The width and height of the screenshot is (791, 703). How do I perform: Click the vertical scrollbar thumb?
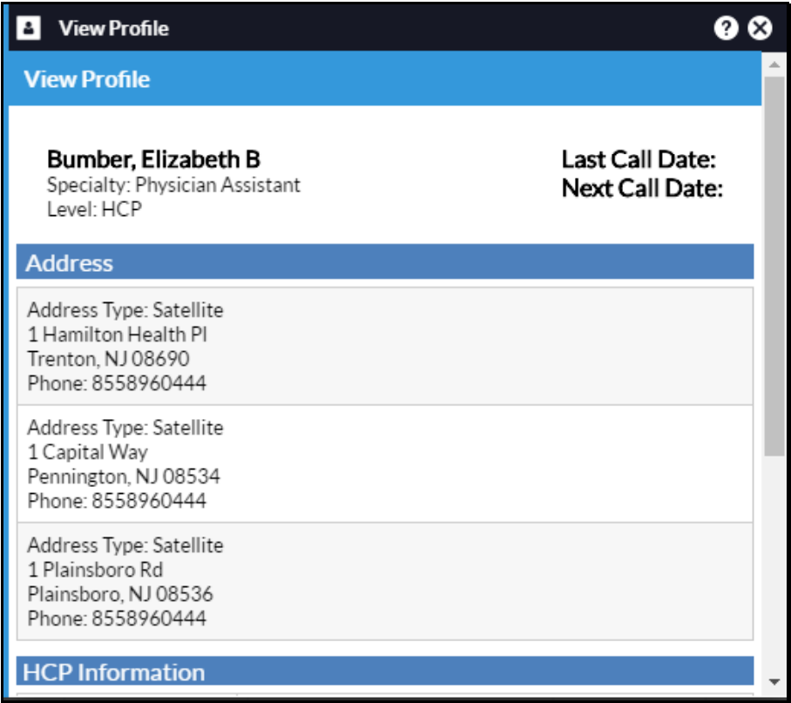pos(774,266)
